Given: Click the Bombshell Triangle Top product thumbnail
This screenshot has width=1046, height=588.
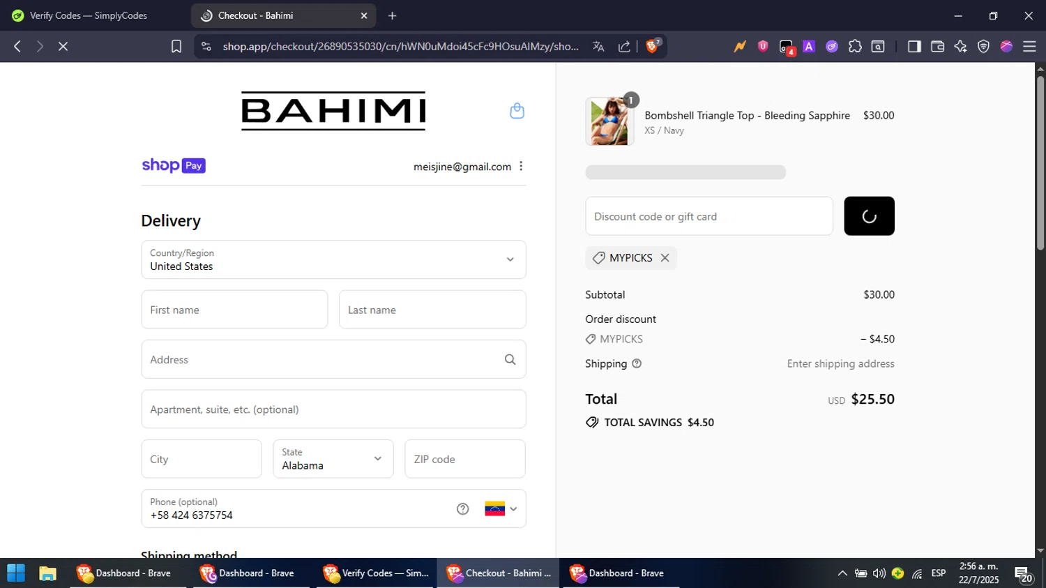Looking at the screenshot, I should 609,121.
